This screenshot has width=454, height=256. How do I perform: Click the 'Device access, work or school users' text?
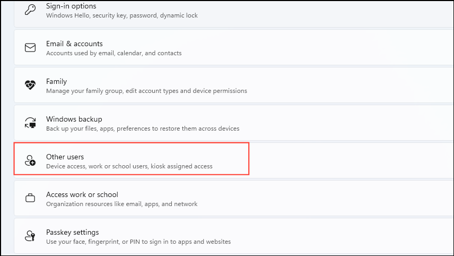129,166
